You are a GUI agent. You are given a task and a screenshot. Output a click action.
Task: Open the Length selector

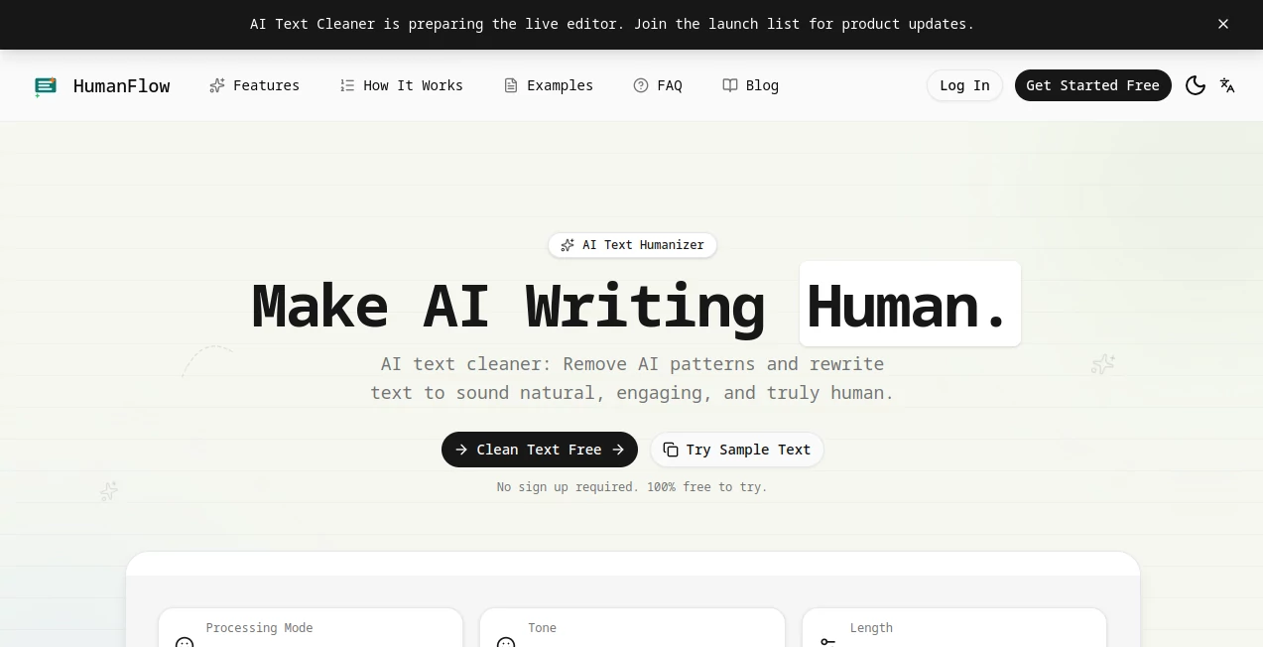point(954,628)
